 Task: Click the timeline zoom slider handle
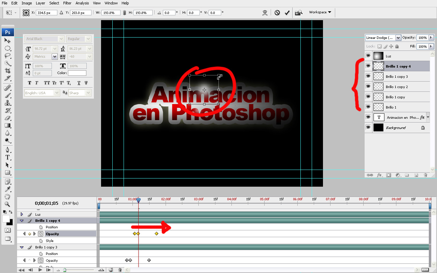pyautogui.click(x=65, y=270)
